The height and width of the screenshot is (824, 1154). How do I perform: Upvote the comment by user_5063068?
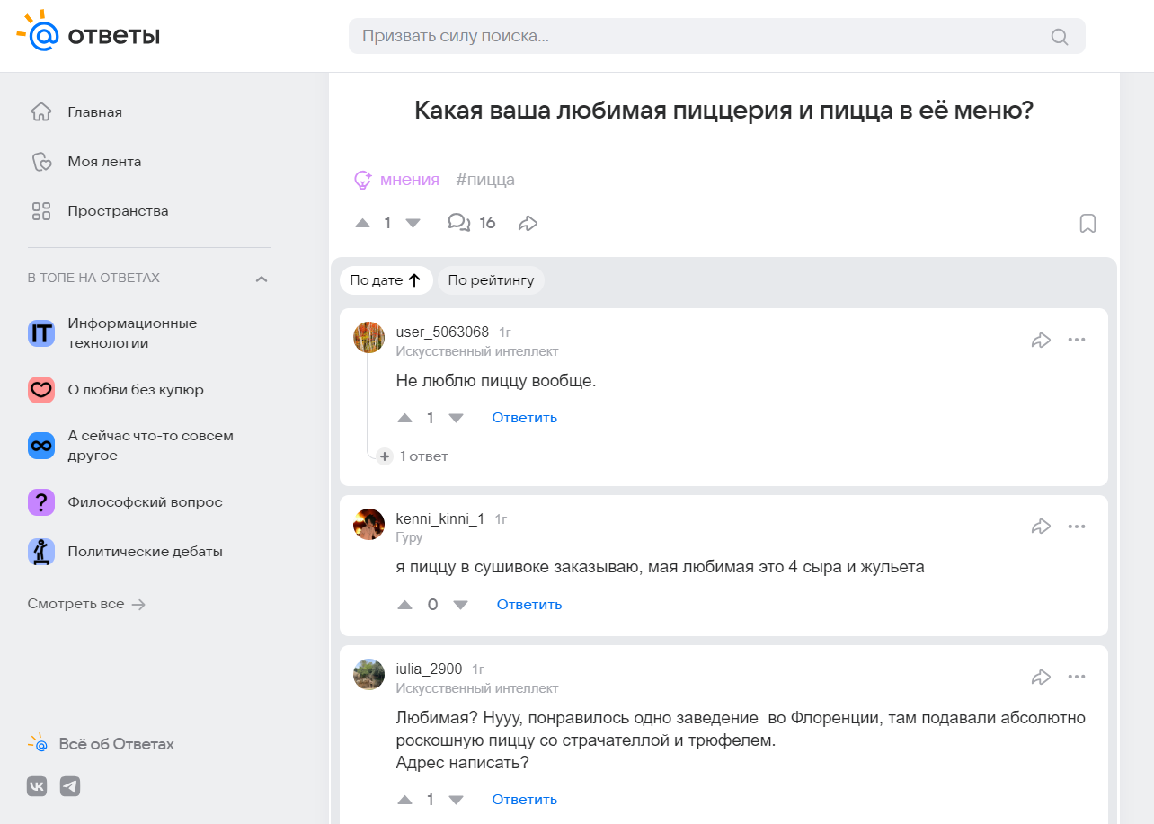tap(404, 417)
